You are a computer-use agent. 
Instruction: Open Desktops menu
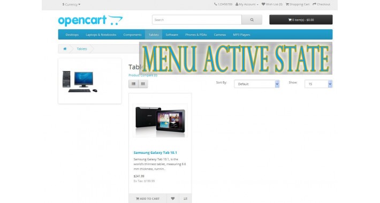72,35
